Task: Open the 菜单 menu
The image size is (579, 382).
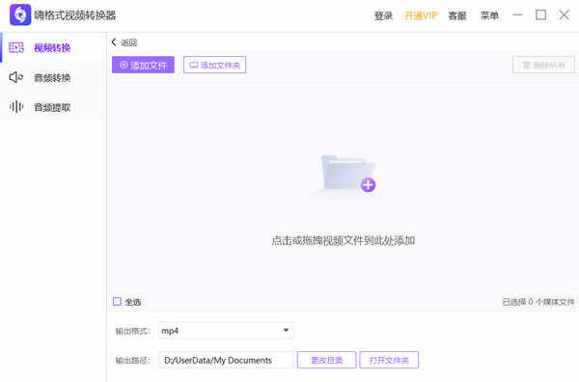Action: (x=489, y=15)
